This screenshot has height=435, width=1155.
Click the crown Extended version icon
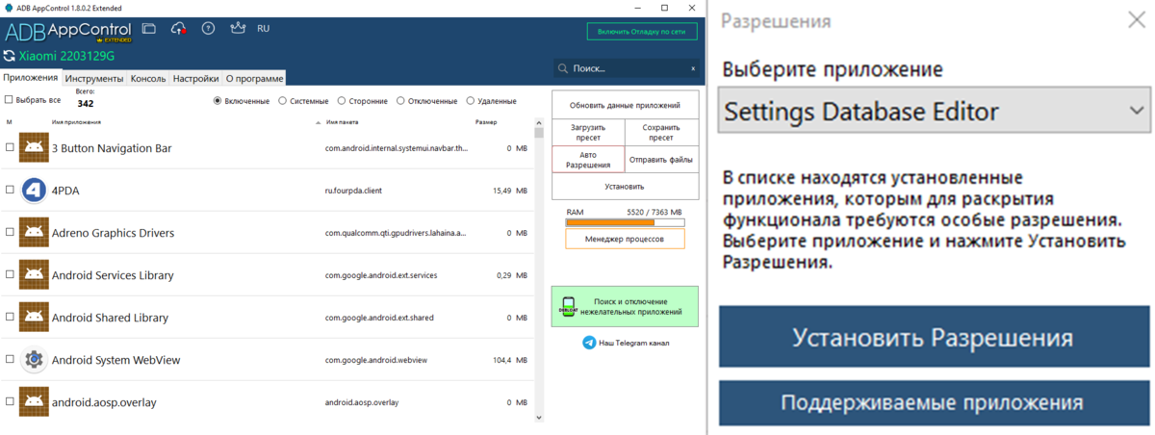(x=238, y=29)
